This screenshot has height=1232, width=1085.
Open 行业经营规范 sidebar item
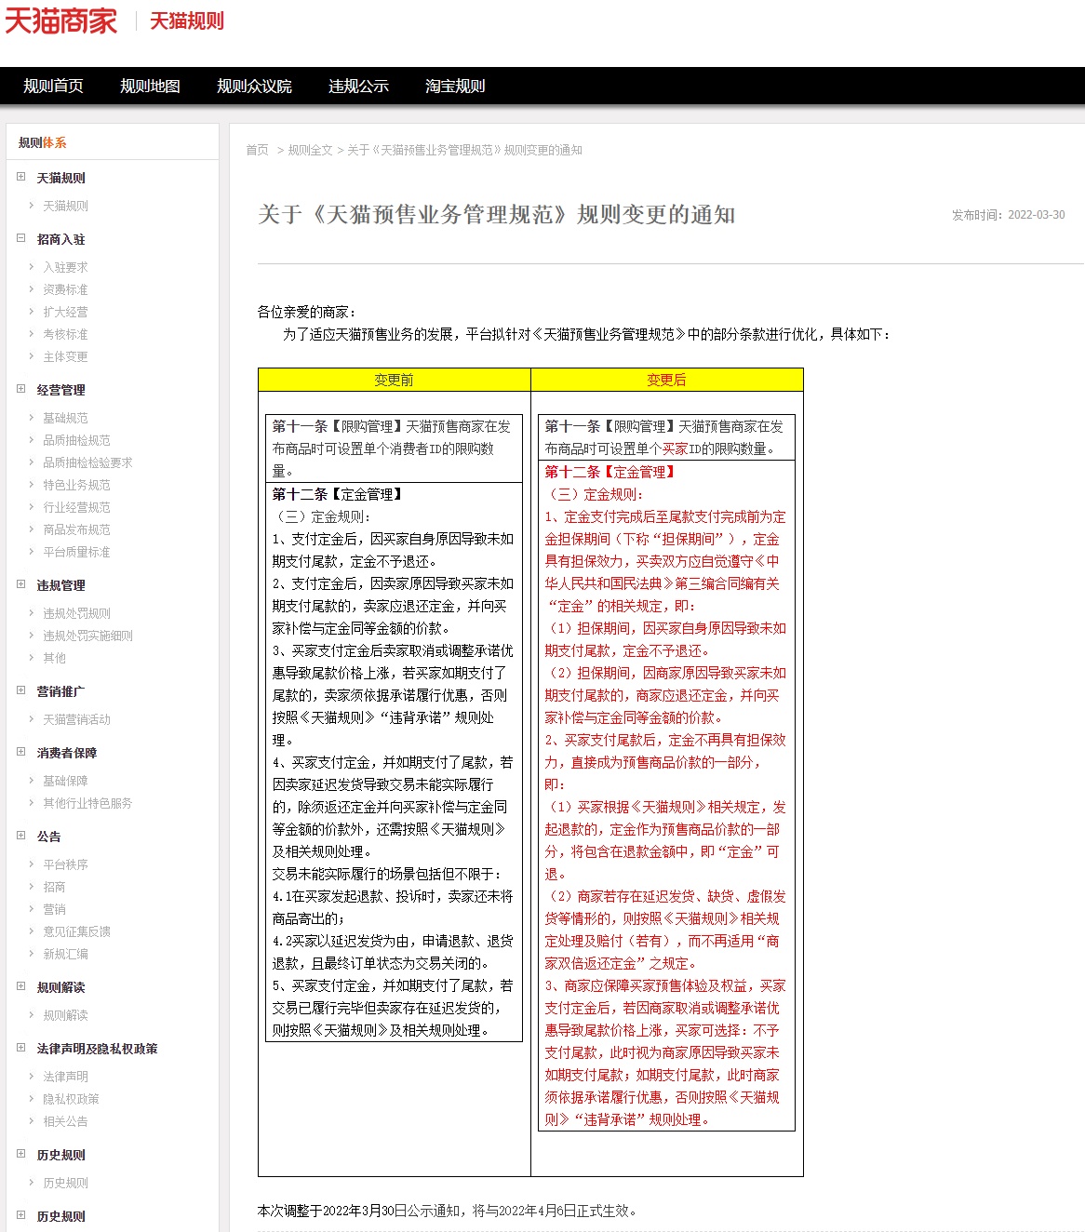[76, 507]
